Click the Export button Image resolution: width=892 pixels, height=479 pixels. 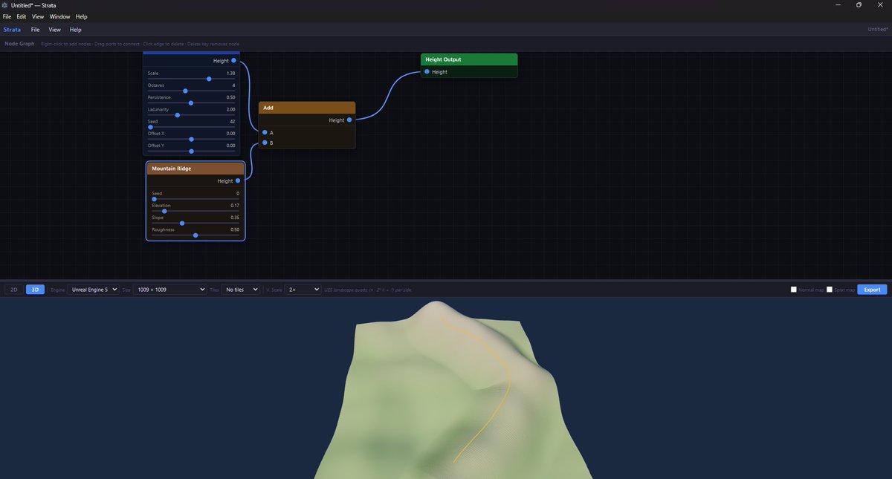[872, 290]
